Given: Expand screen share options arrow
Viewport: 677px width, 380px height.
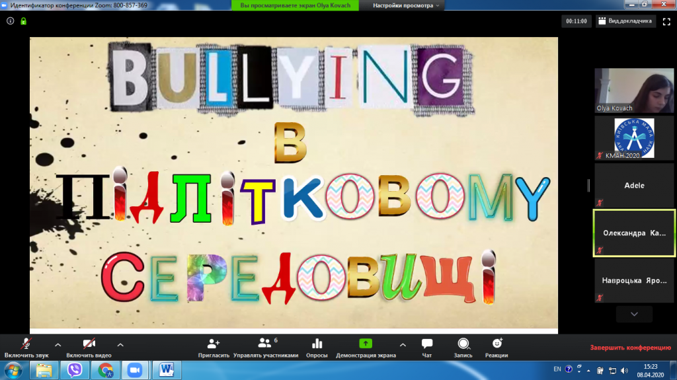Looking at the screenshot, I should [x=403, y=344].
